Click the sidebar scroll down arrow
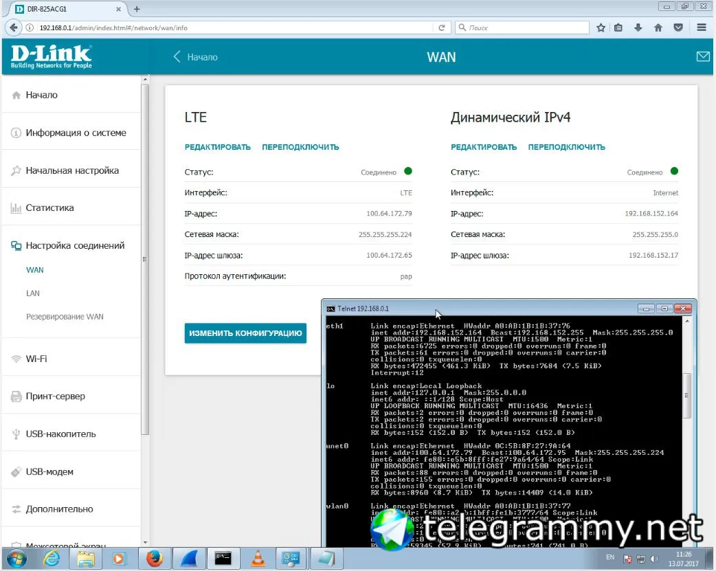This screenshot has height=571, width=716. point(145,543)
